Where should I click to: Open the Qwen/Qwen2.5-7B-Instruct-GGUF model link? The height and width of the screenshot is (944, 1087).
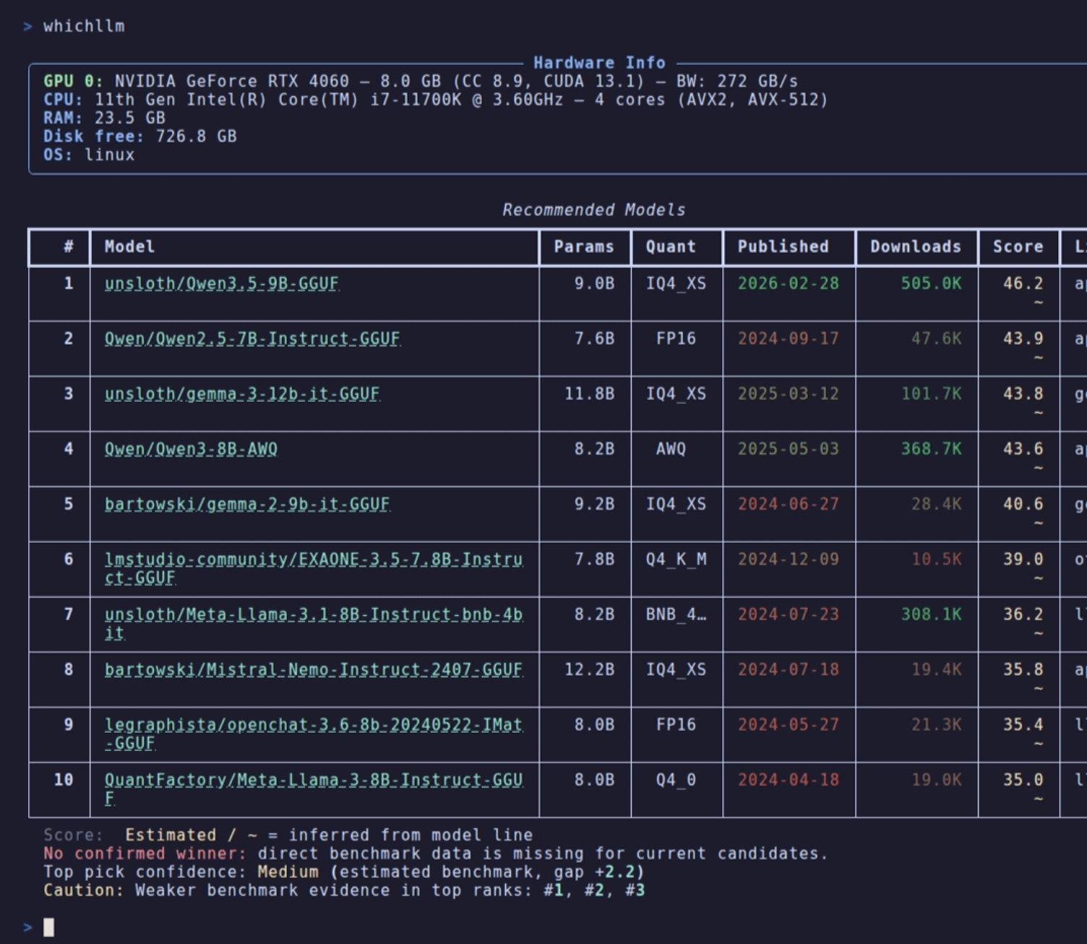click(252, 338)
